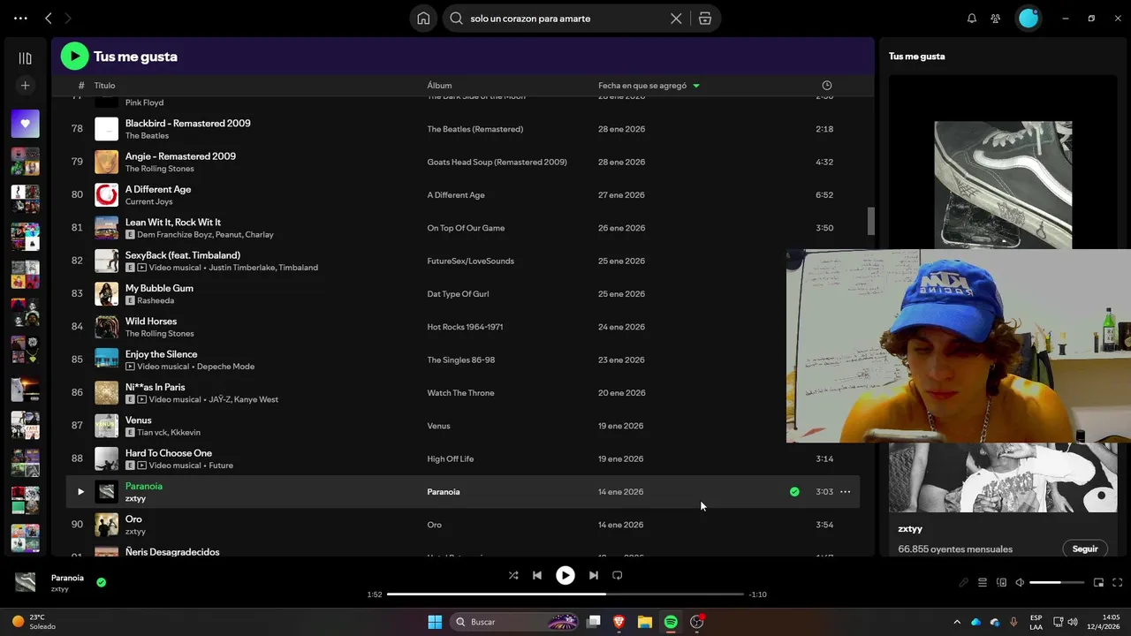Viewport: 1131px width, 636px height.
Task: Play the Paranoia track row
Action: 80,492
